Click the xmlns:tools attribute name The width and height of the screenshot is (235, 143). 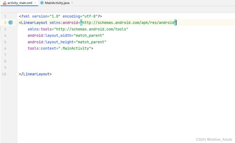[40, 29]
